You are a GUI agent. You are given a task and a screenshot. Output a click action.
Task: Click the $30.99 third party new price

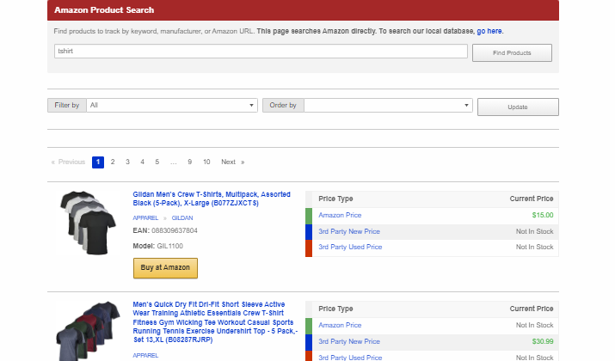point(543,342)
